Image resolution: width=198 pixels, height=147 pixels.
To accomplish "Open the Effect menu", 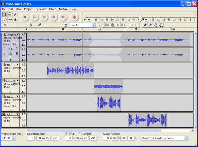I will pos(52,9).
